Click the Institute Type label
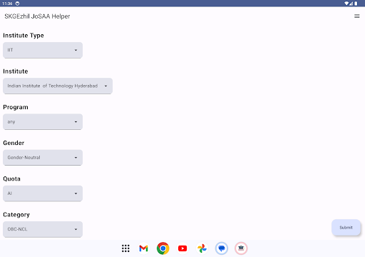Image resolution: width=365 pixels, height=257 pixels. coord(24,36)
